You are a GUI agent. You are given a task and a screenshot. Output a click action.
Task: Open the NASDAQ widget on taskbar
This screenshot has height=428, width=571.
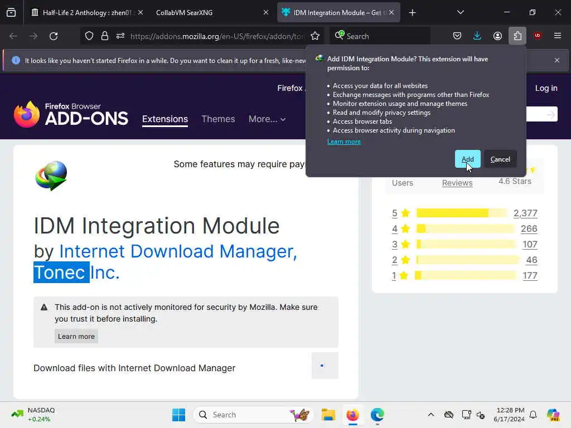pyautogui.click(x=33, y=415)
